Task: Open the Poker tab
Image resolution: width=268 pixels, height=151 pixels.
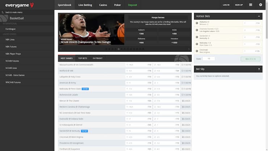Action: pyautogui.click(x=117, y=5)
